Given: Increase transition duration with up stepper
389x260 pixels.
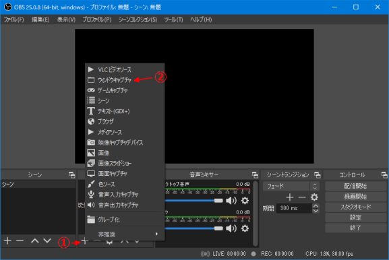Looking at the screenshot, I should [316, 206].
